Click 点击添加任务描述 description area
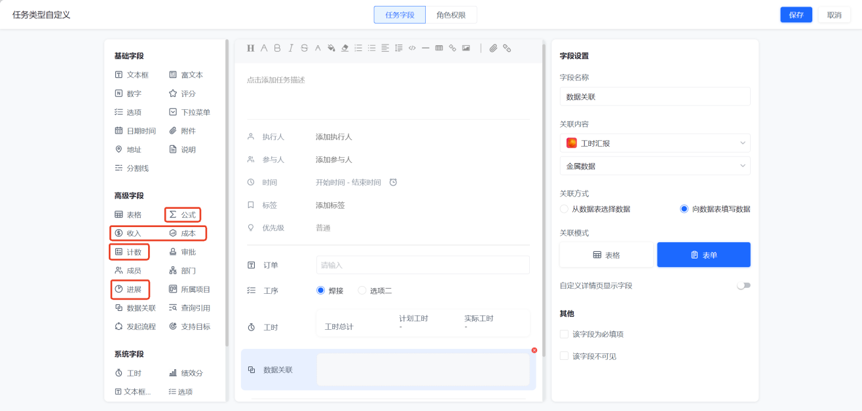Viewport: 862px width, 411px height. (276, 80)
